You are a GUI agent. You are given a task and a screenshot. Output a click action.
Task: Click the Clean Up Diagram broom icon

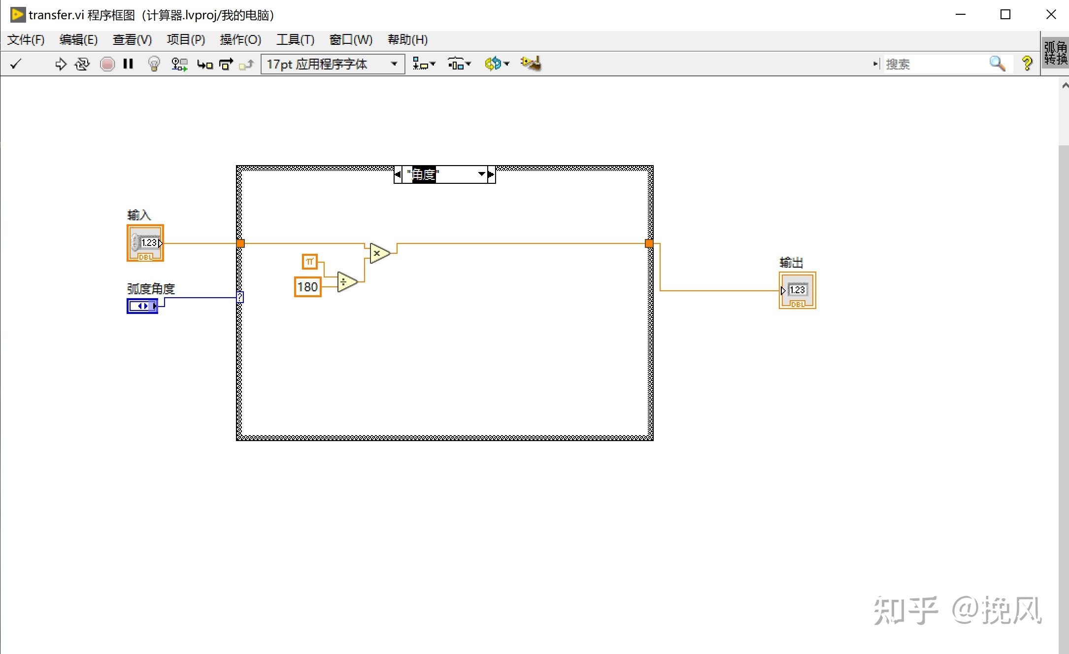(x=531, y=64)
